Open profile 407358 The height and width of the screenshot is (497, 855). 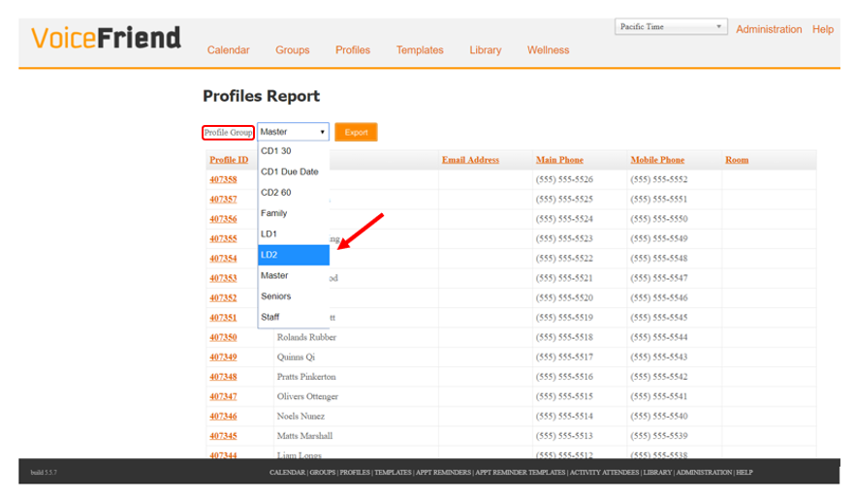[223, 179]
